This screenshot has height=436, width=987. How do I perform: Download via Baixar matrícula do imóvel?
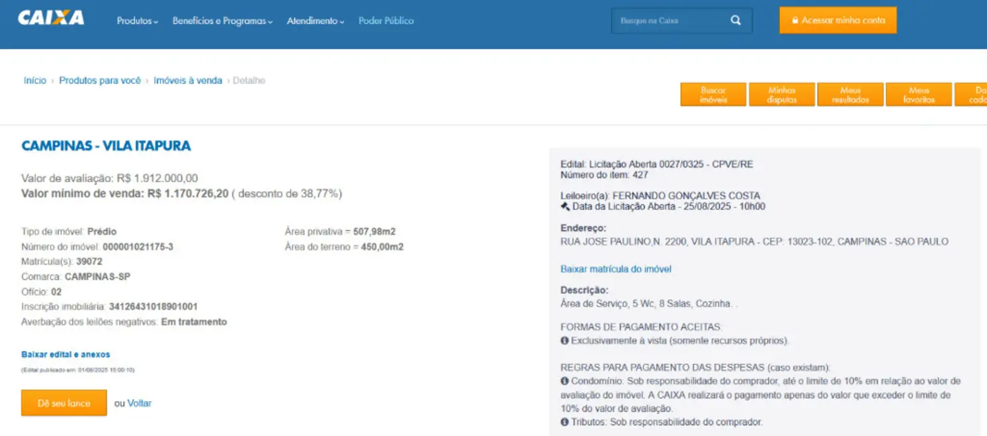pyautogui.click(x=615, y=269)
